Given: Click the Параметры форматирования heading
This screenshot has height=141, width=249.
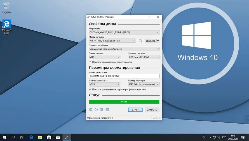Looking at the screenshot, I should click(114, 68).
